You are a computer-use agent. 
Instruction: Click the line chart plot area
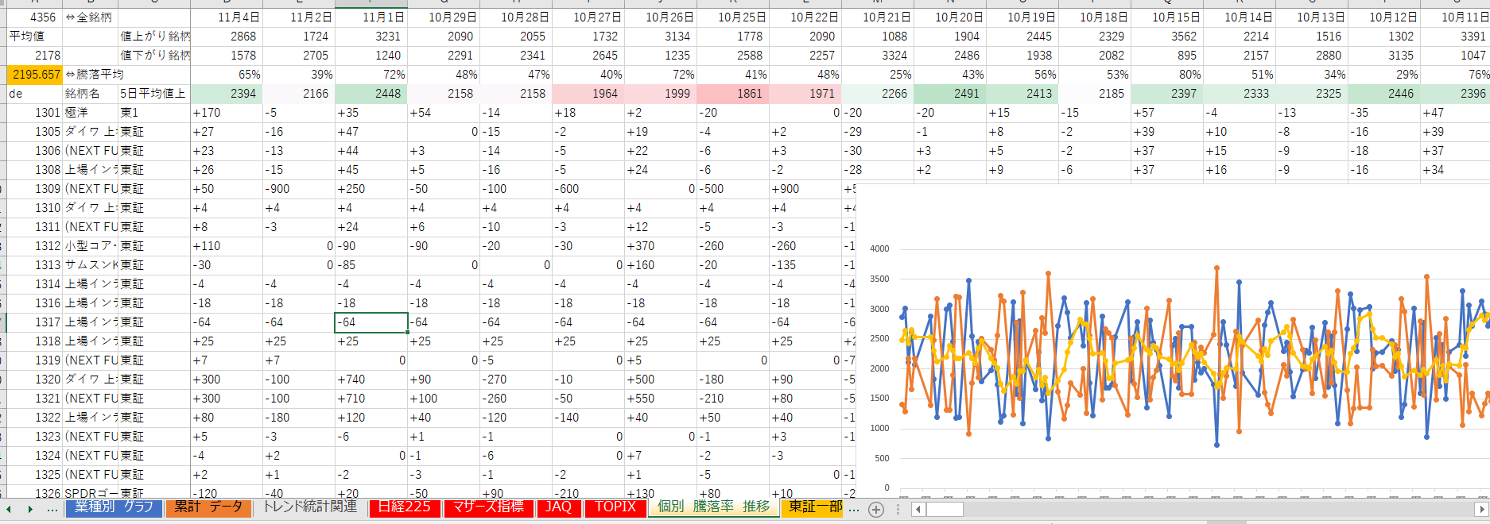(1193, 365)
